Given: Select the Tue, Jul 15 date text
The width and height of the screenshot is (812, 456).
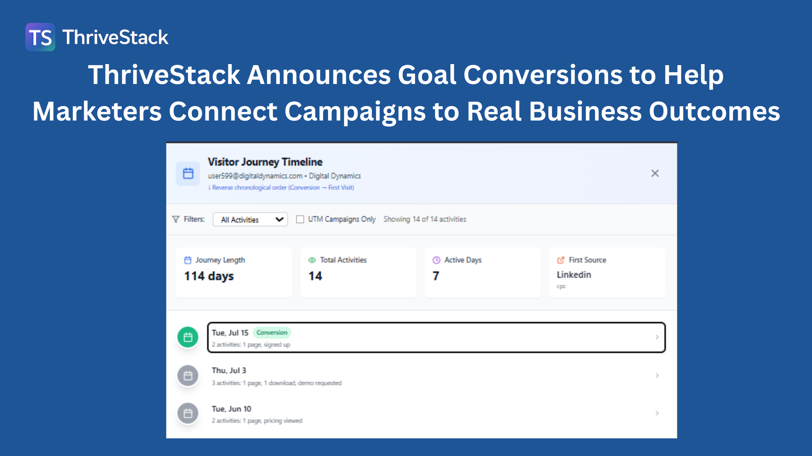Looking at the screenshot, I should 230,333.
